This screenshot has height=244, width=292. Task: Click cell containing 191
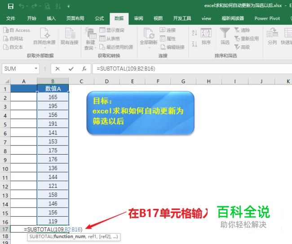point(53,124)
